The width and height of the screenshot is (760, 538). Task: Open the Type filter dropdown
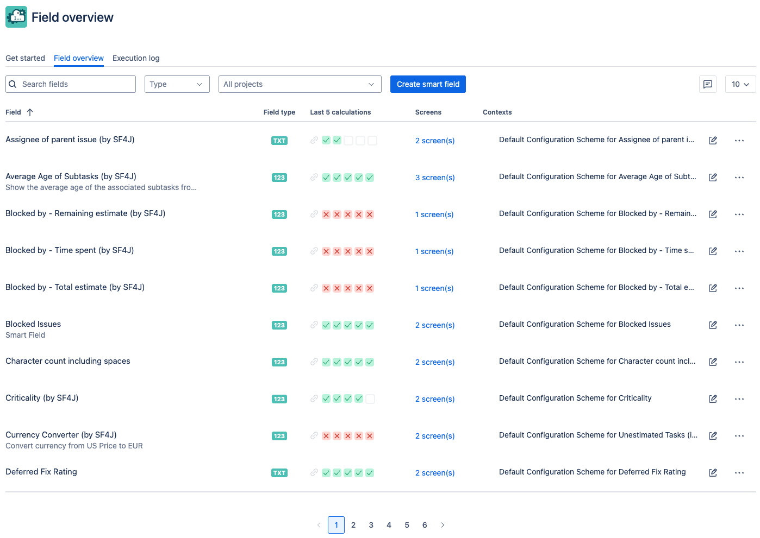click(x=177, y=84)
